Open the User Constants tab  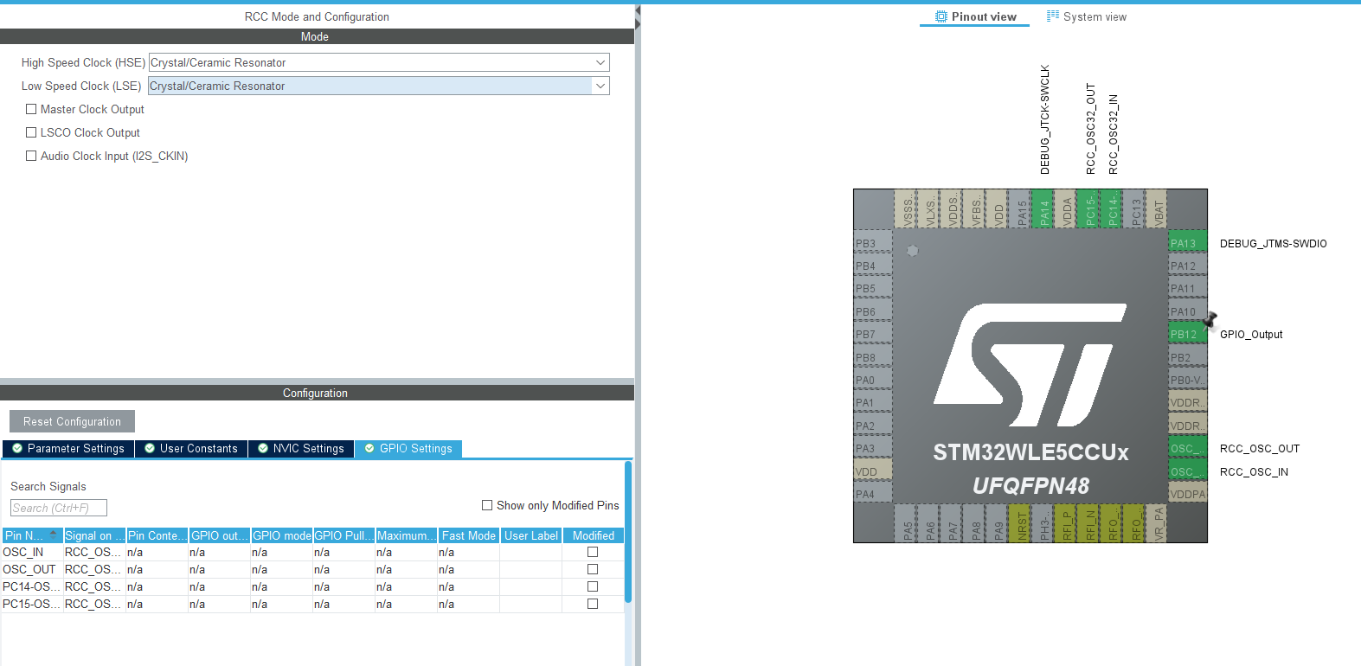191,448
